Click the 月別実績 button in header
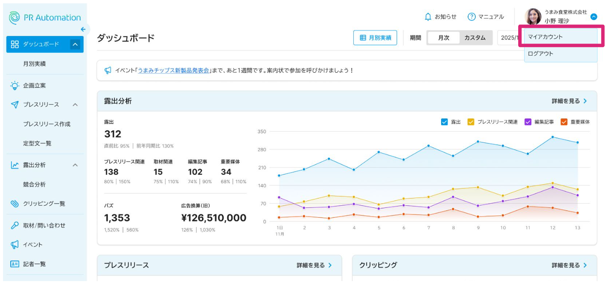This screenshot has width=606, height=284. tap(375, 38)
